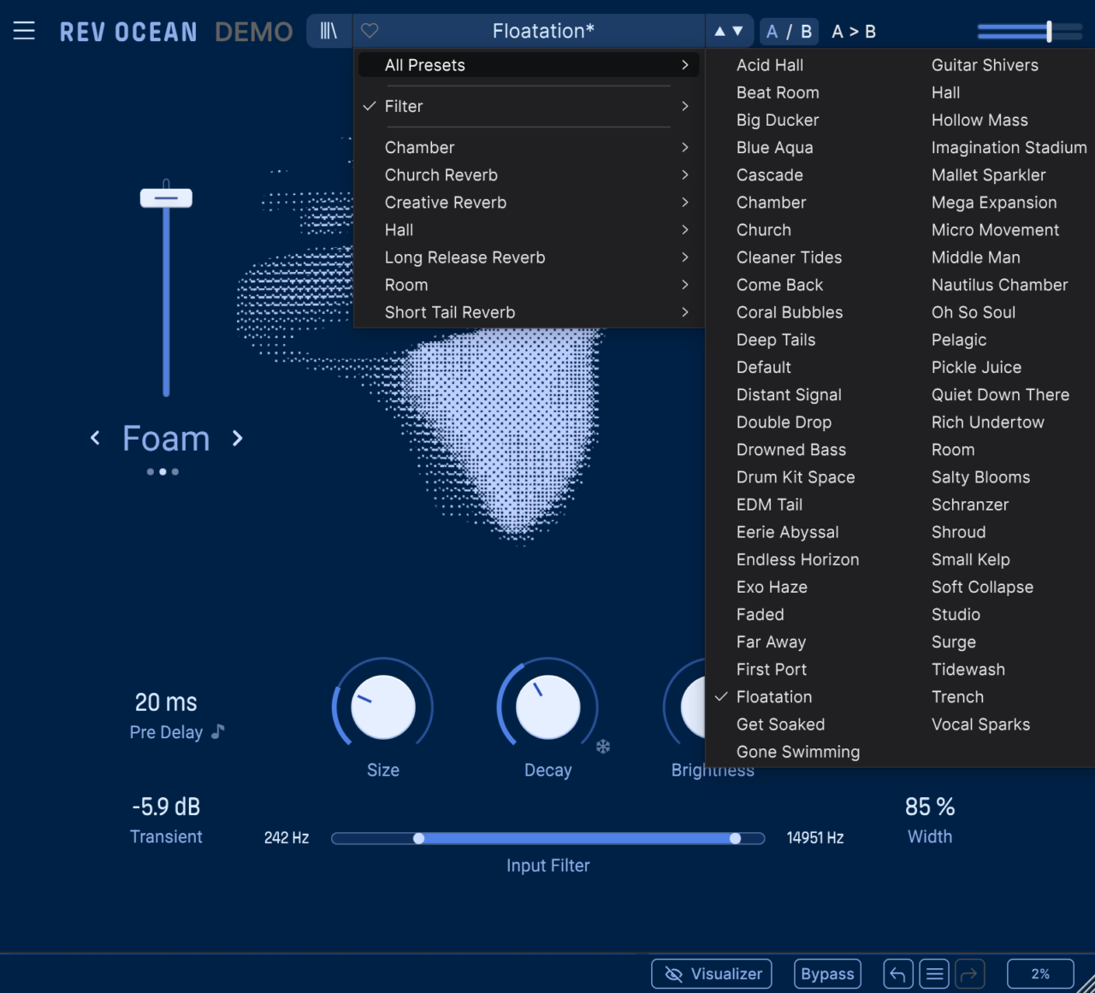
Task: Click the 20 ms Pre Delay value
Action: [x=166, y=702]
